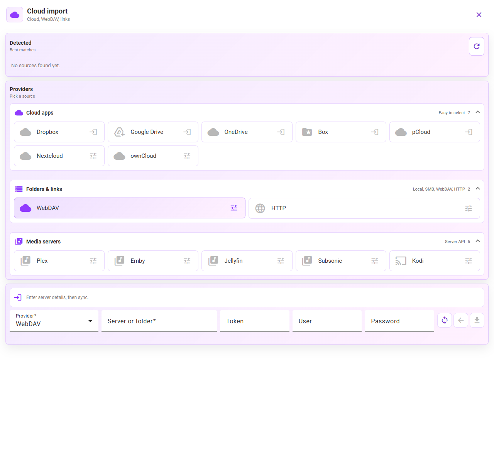Select the Google Drive provider

pos(153,132)
